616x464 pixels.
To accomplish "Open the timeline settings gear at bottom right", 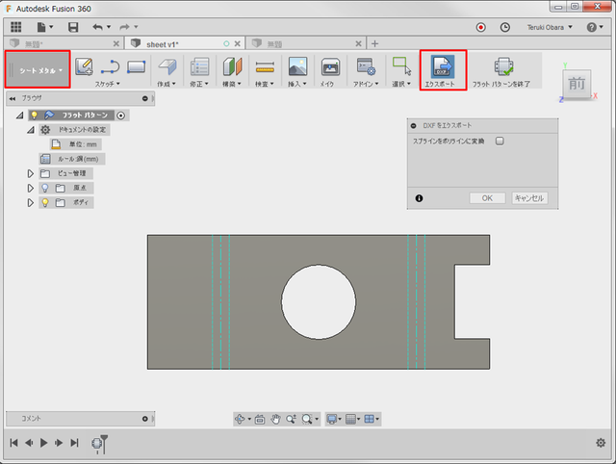I will point(601,443).
